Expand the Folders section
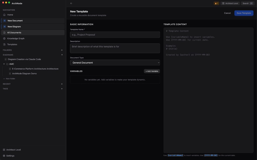Image resolution: width=257 pixels, height=160 pixels. (x=62, y=50)
